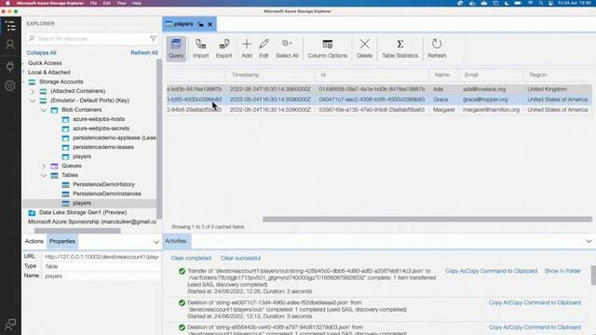Click the Wi-Fi icon in menu bar
The height and width of the screenshot is (335, 596).
coord(530,3)
